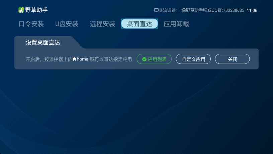
Task: Click the Baidu paw icon before 野草助手吧
Action: tap(184, 10)
